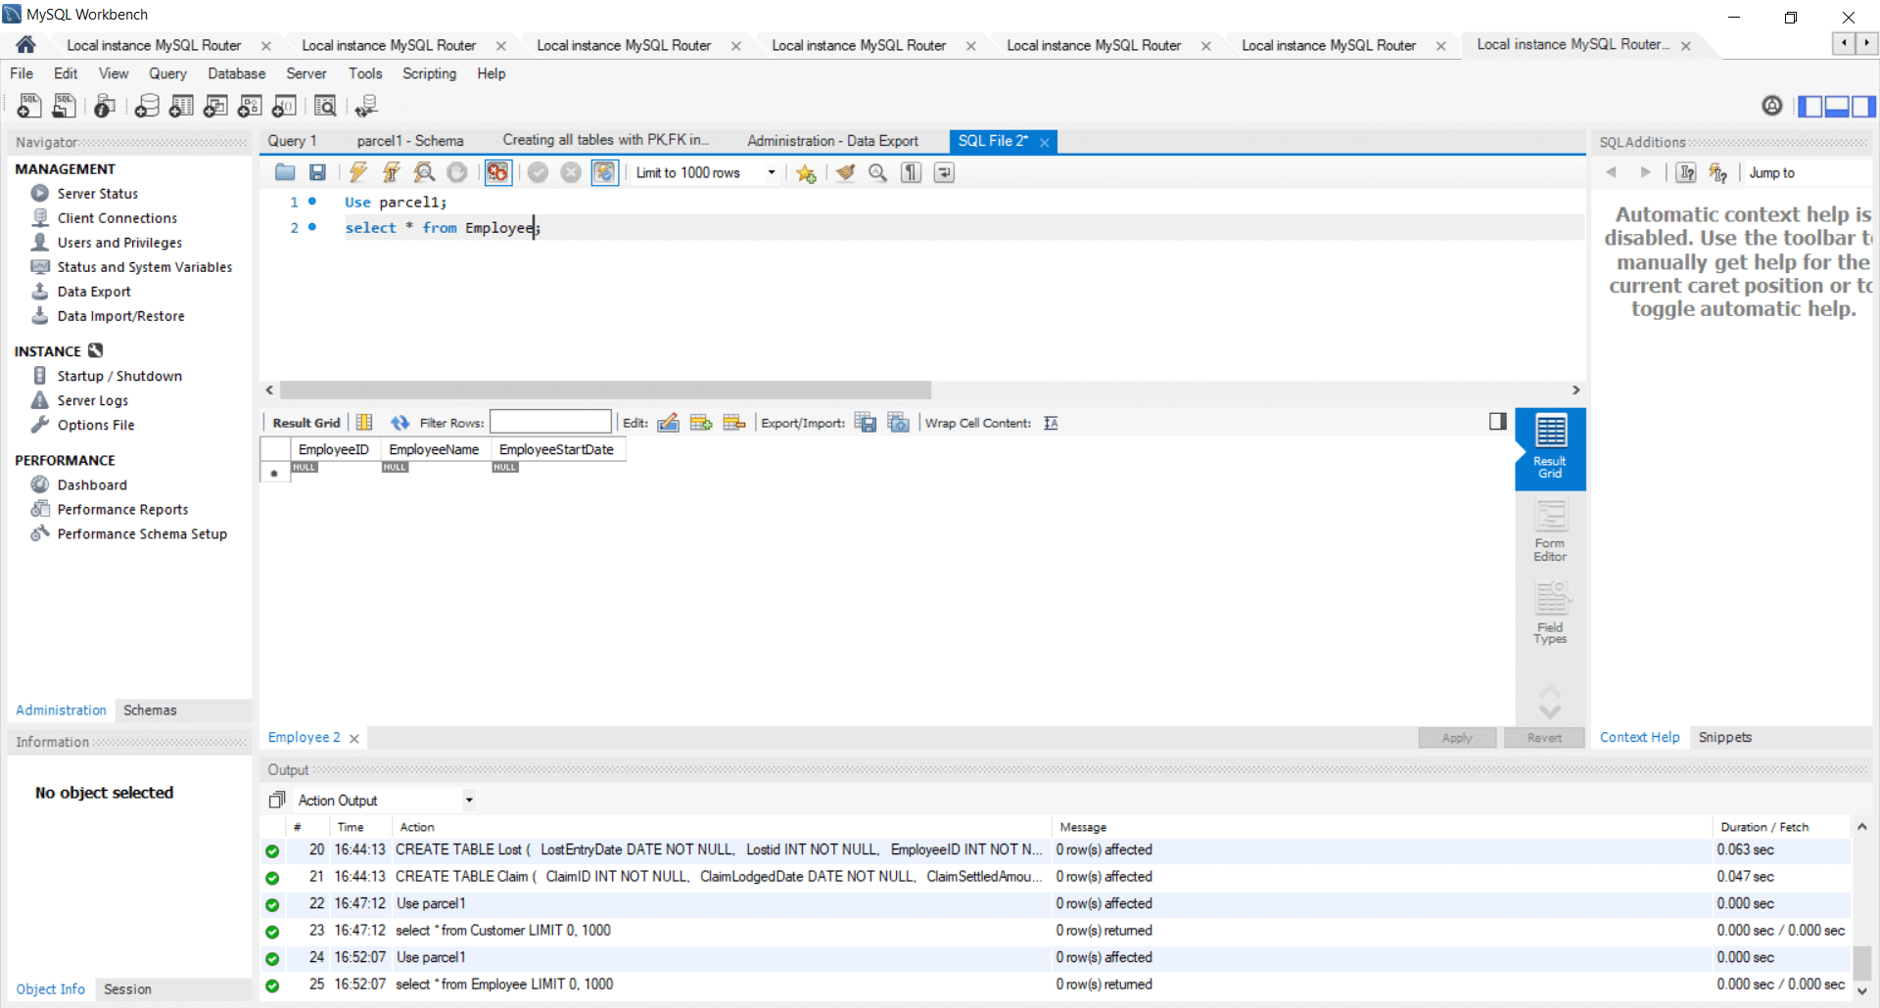Screen dimensions: 1880x1008
Task: Select Result Grid side view
Action: click(x=1550, y=448)
